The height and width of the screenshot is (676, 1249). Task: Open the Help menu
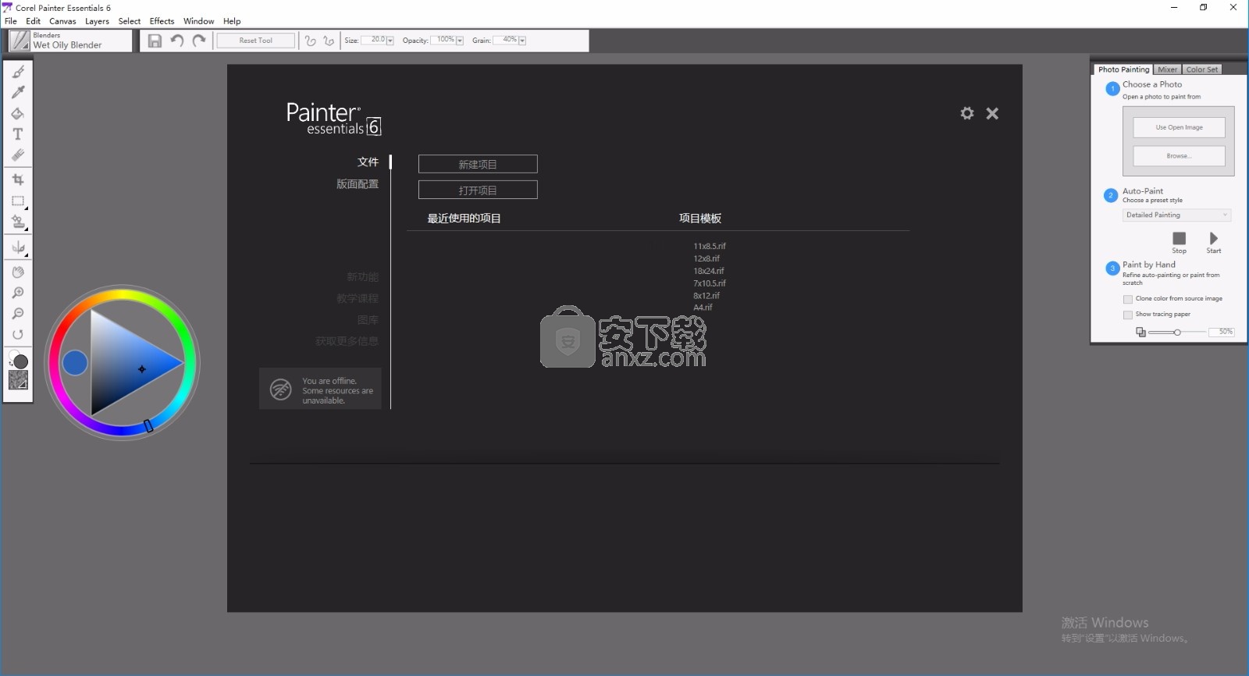pyautogui.click(x=232, y=21)
